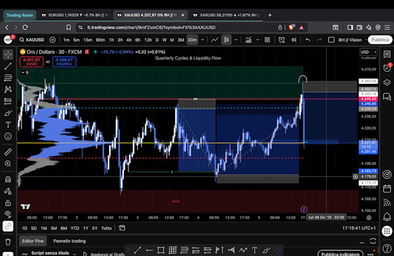394x256 pixels.
Task: Open the Trading Room tab
Action: (20, 15)
